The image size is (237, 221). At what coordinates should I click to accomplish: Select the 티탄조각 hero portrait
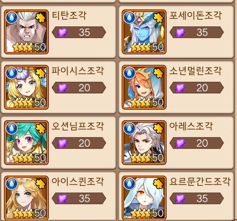click(x=26, y=32)
